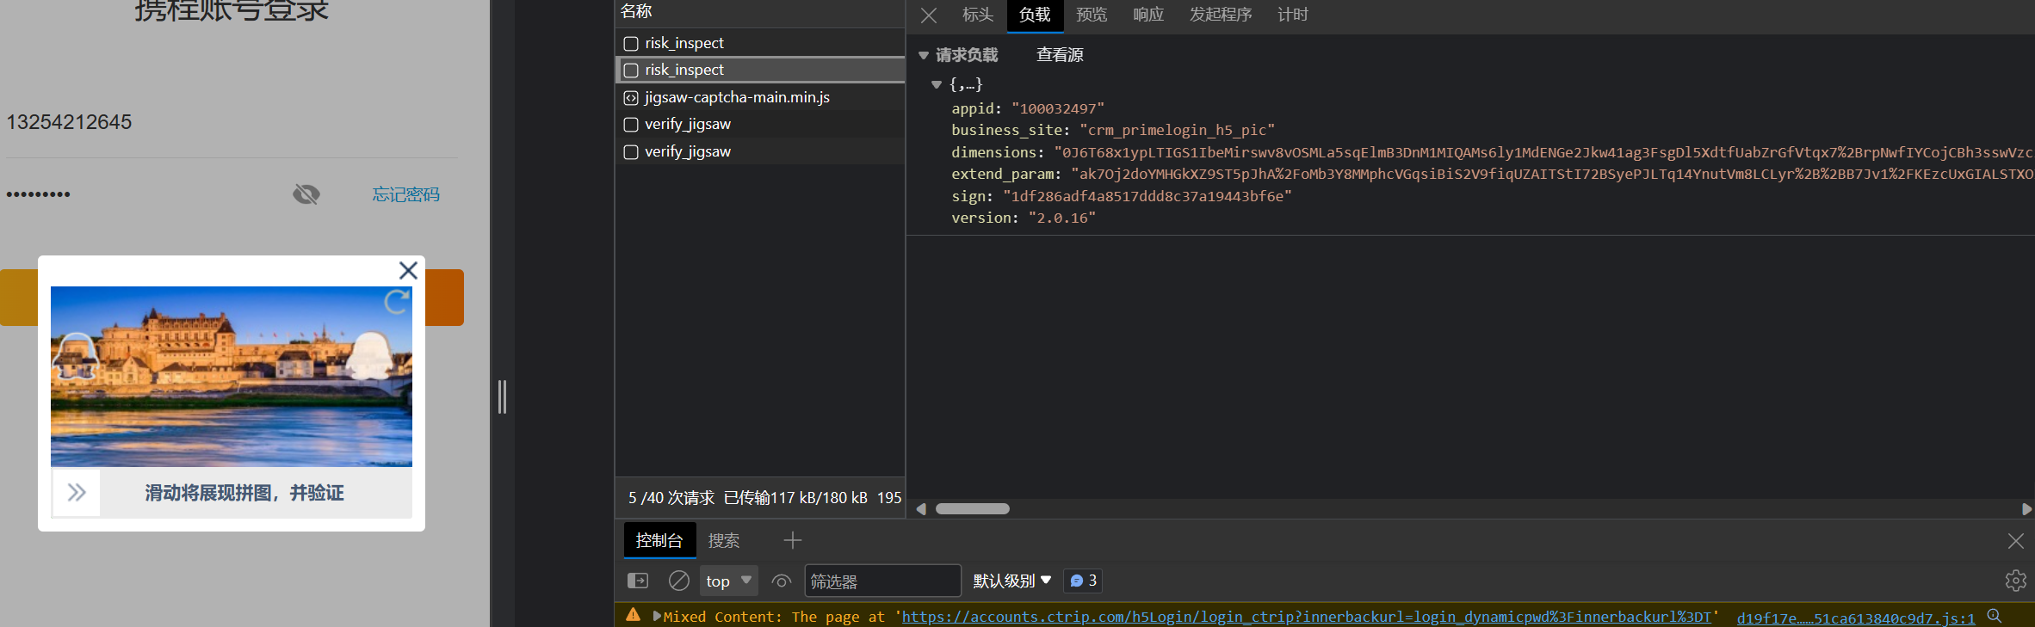Select the 负载 tab
This screenshot has height=627, width=2035.
(1035, 15)
